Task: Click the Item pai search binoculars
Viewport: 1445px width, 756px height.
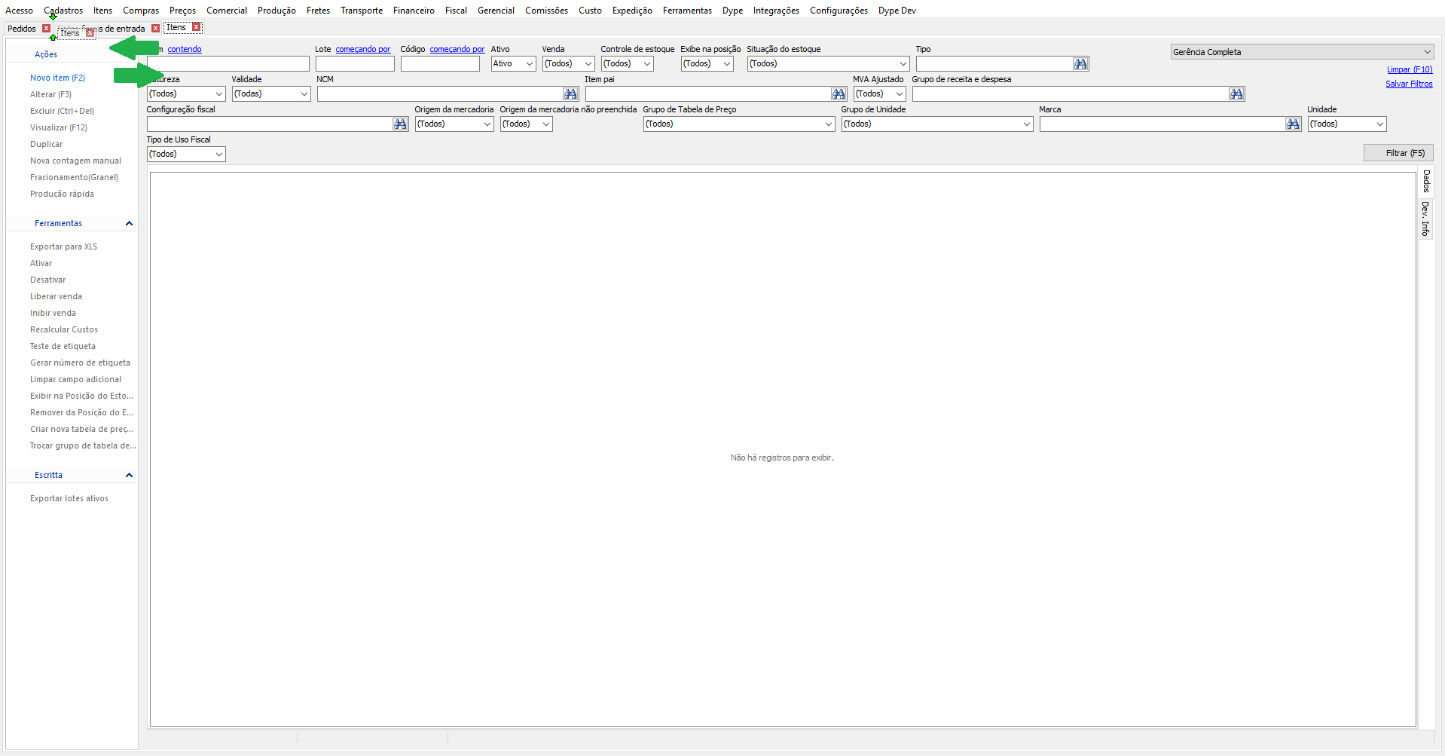Action: [x=839, y=94]
